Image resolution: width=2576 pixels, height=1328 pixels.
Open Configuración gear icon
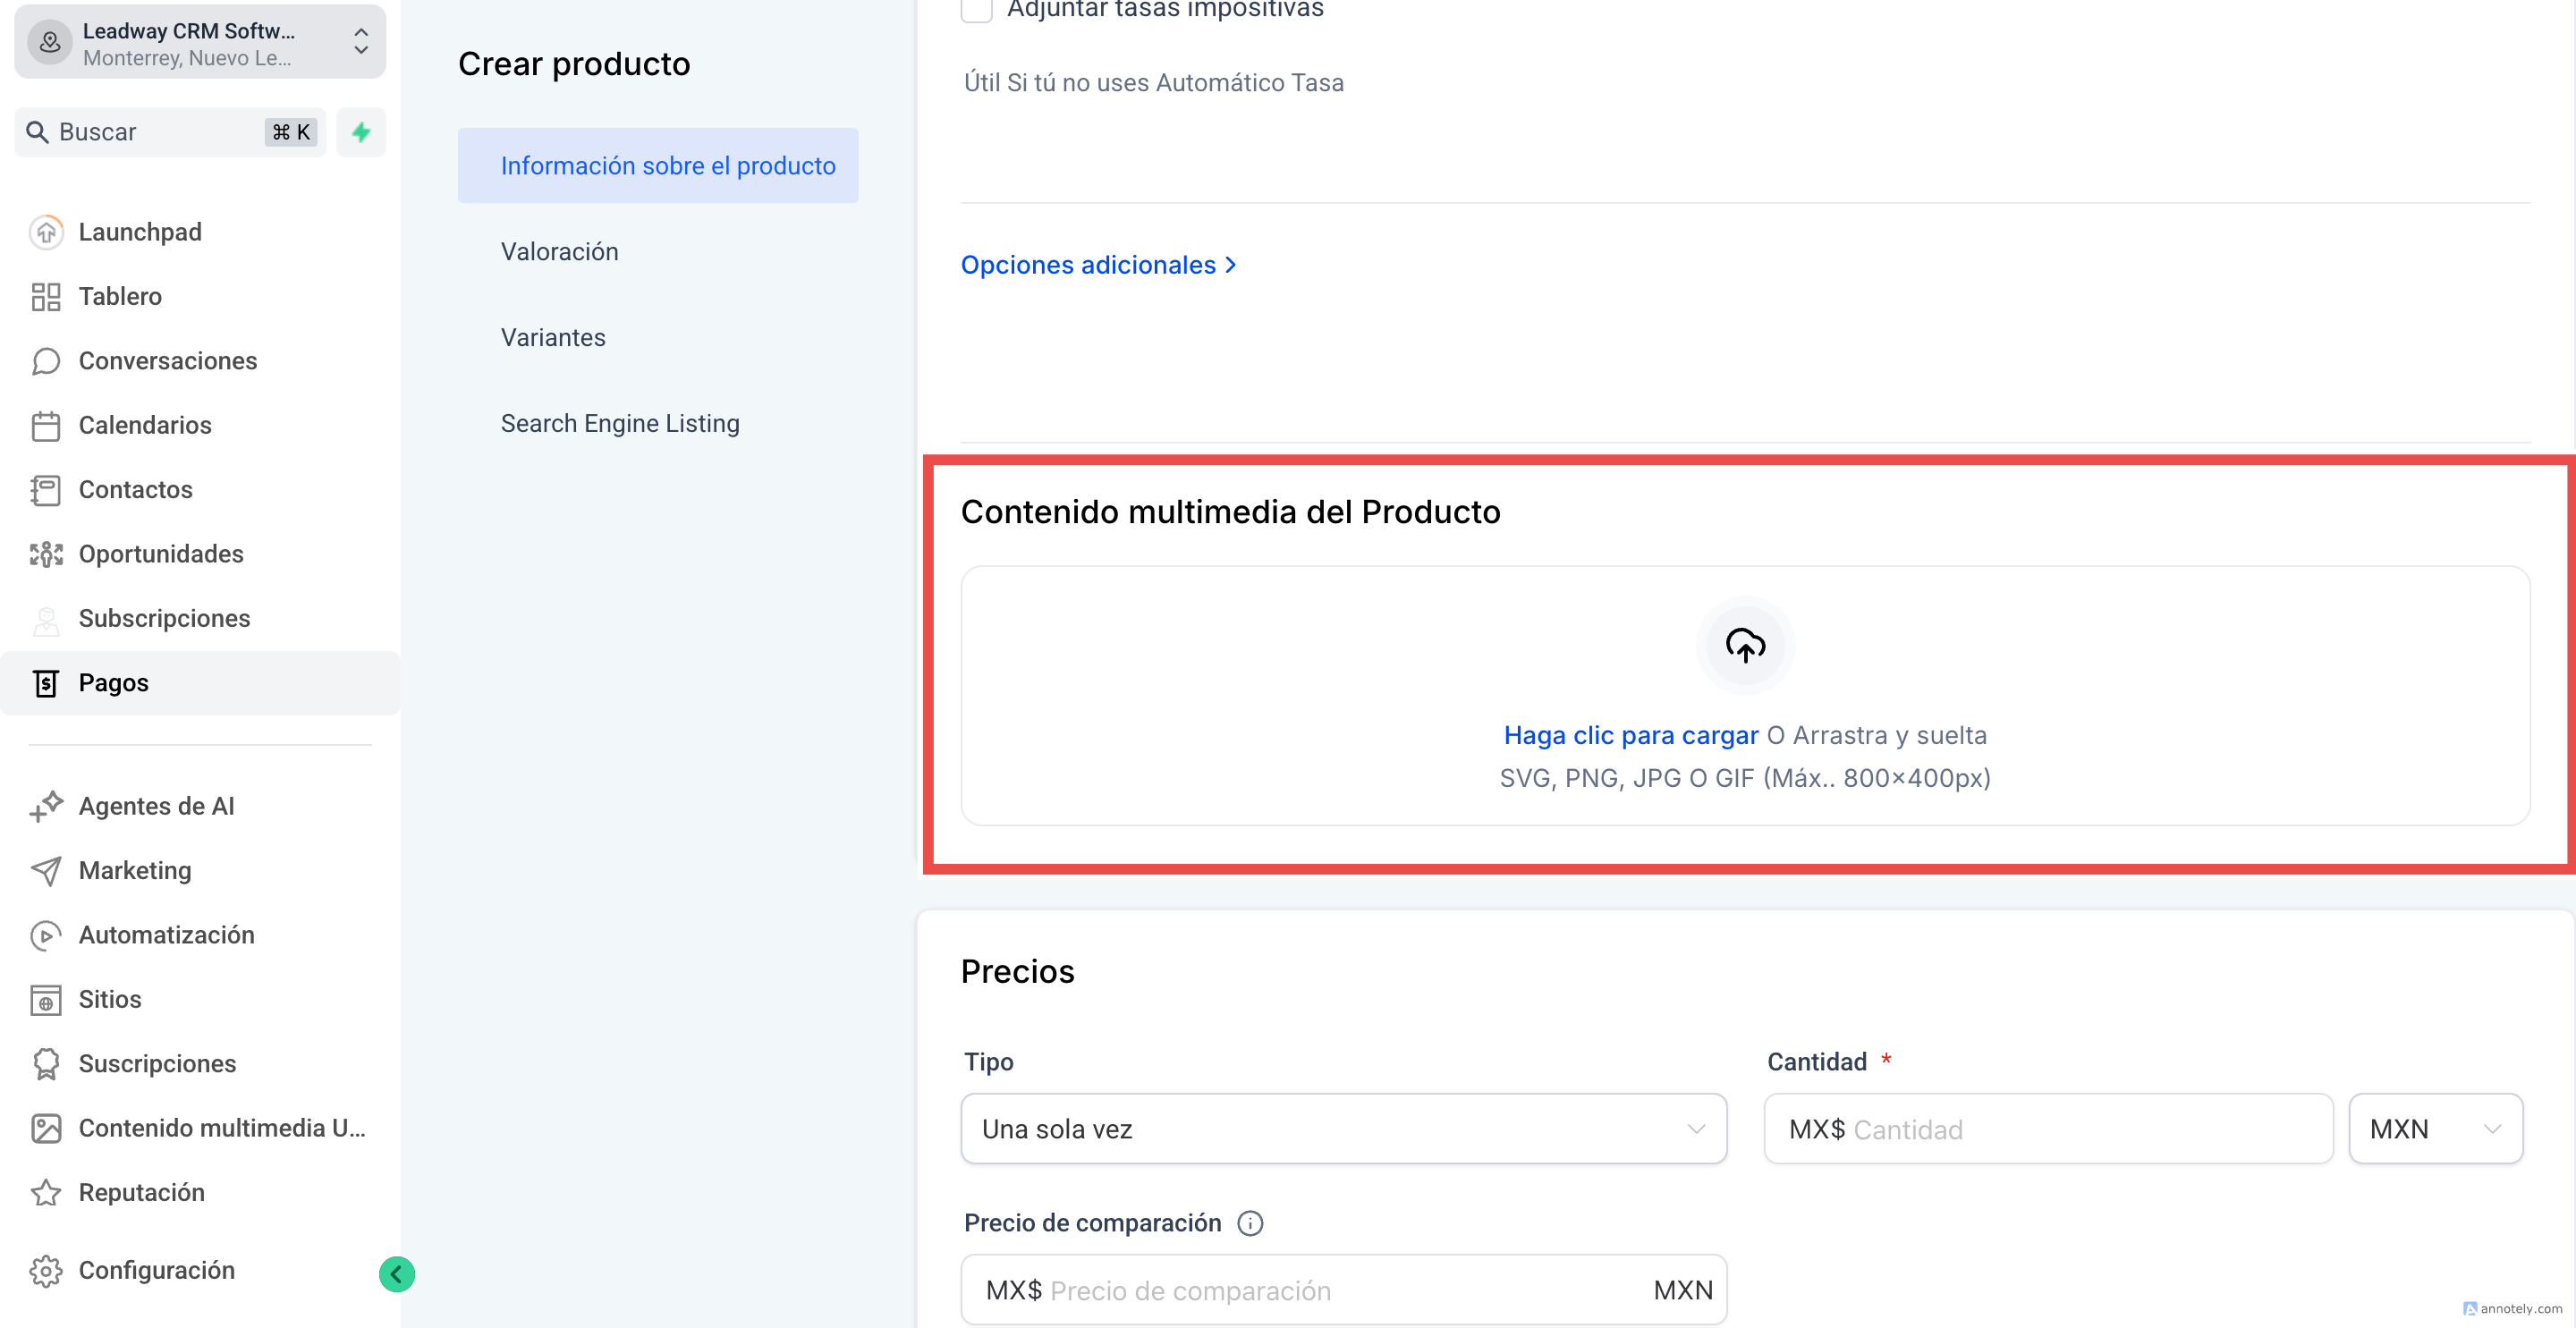pyautogui.click(x=46, y=1270)
